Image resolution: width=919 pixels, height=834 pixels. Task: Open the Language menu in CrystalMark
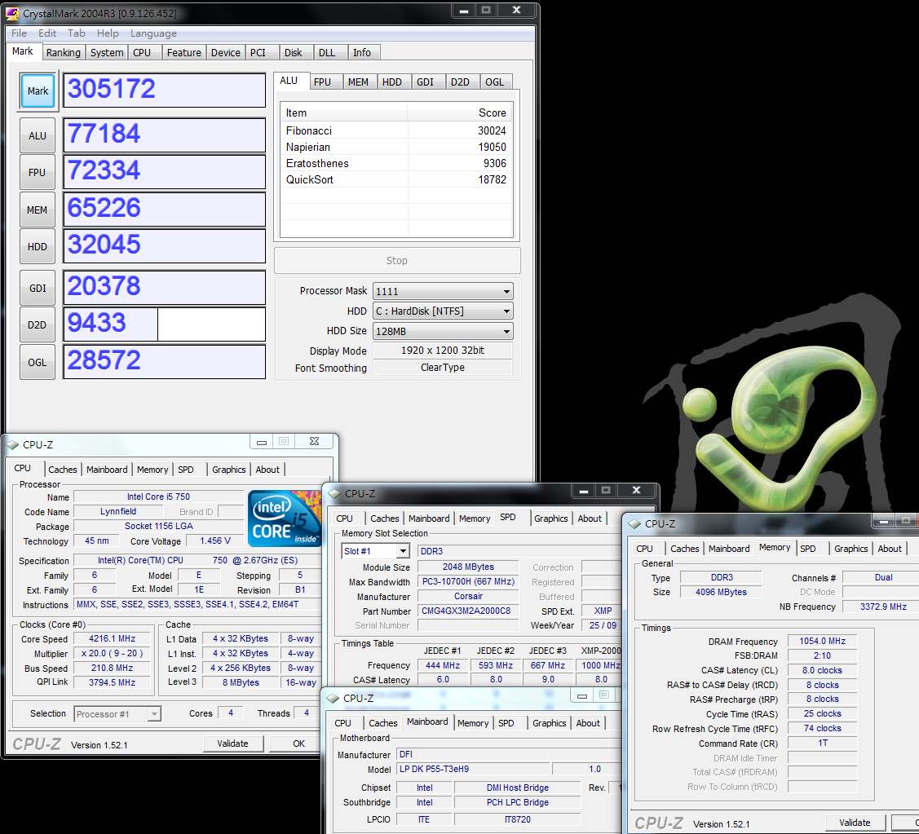153,33
